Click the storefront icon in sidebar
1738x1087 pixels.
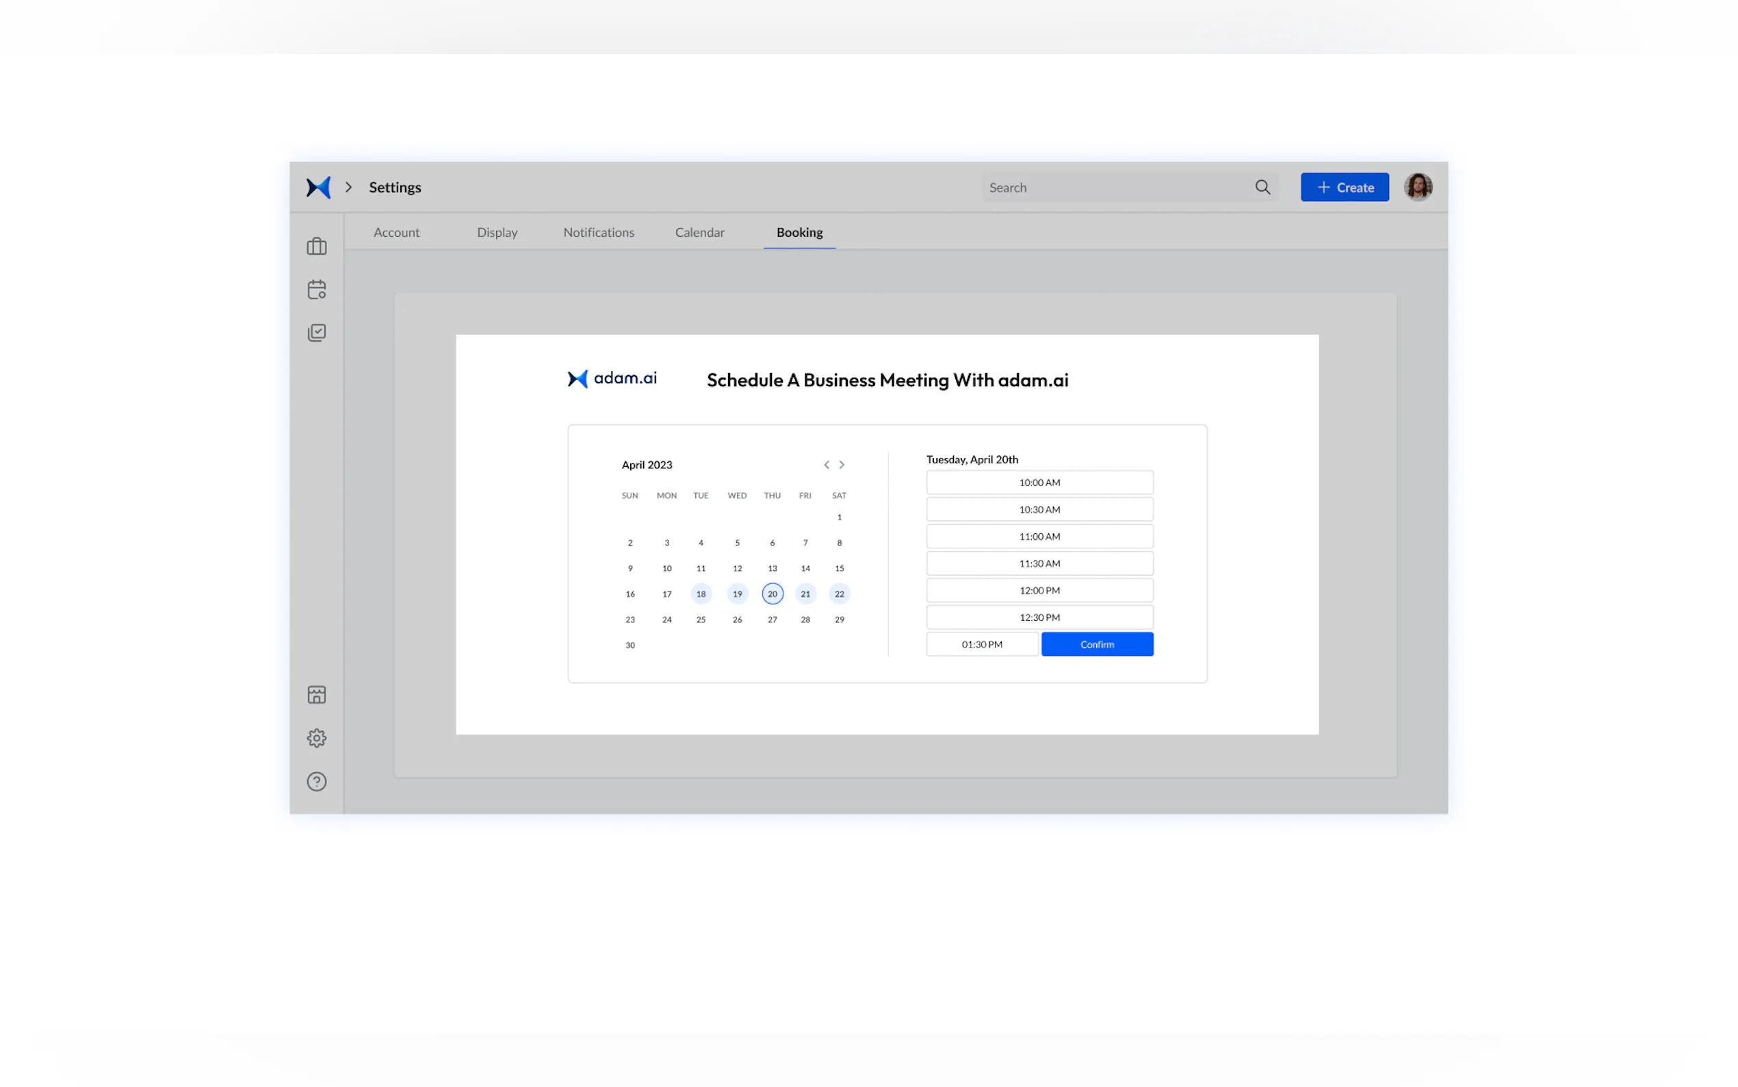point(316,695)
